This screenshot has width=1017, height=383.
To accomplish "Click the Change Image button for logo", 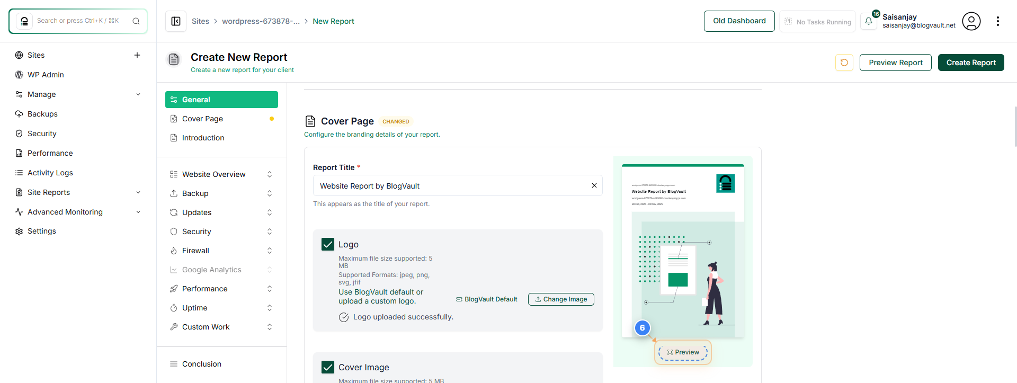I will [x=561, y=299].
